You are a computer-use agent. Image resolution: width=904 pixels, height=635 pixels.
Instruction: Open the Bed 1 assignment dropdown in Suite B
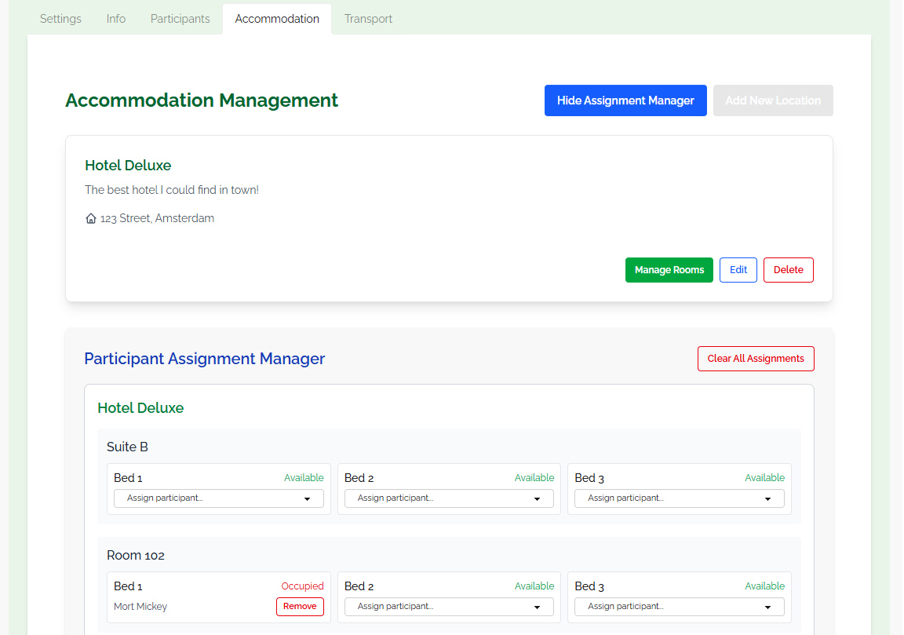(218, 498)
